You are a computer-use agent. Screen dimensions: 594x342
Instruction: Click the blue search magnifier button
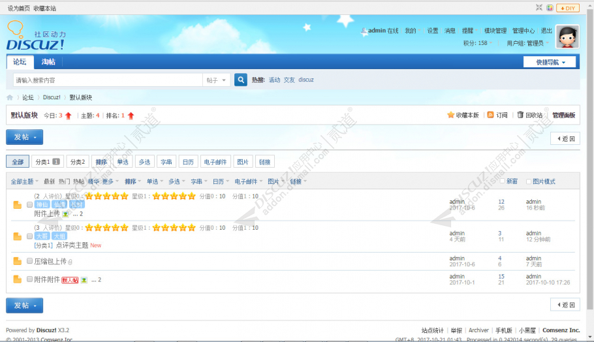tap(241, 80)
